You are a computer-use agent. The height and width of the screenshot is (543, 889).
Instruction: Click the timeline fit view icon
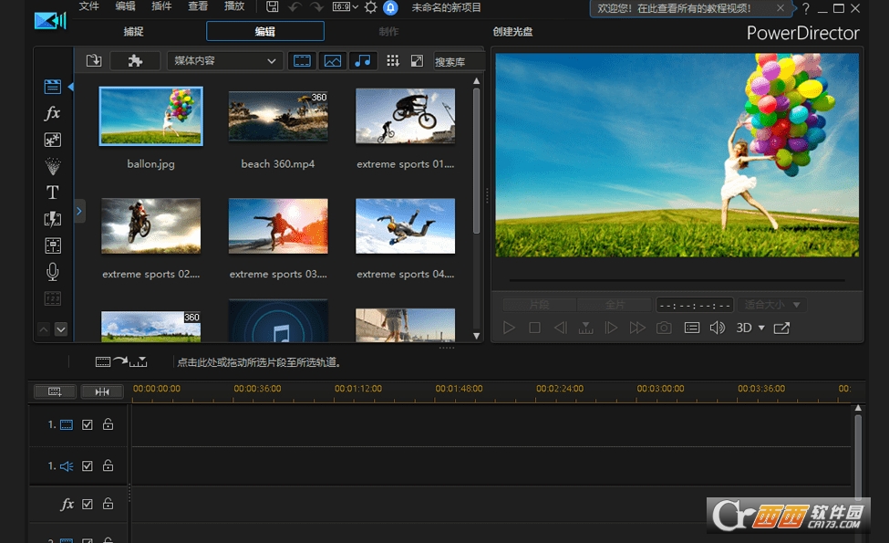tap(102, 392)
